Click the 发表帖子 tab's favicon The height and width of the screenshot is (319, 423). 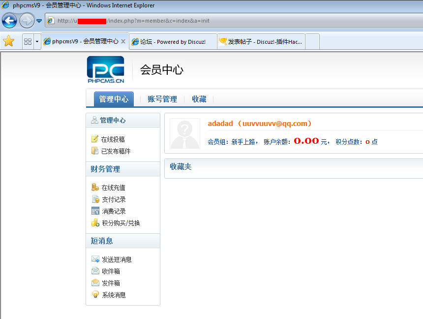pyautogui.click(x=223, y=41)
